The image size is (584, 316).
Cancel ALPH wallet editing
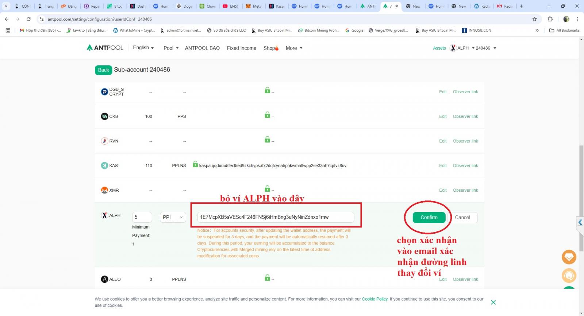coord(462,217)
